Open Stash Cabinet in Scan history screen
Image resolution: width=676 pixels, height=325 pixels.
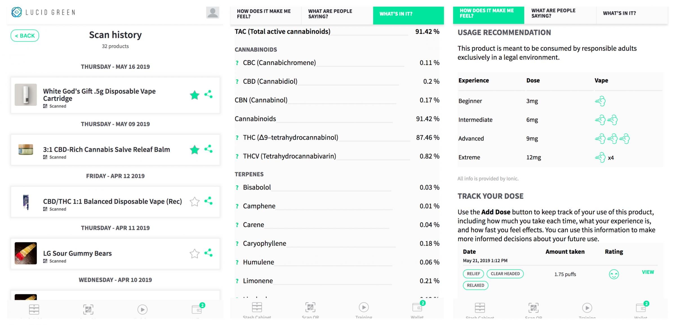pos(34,310)
